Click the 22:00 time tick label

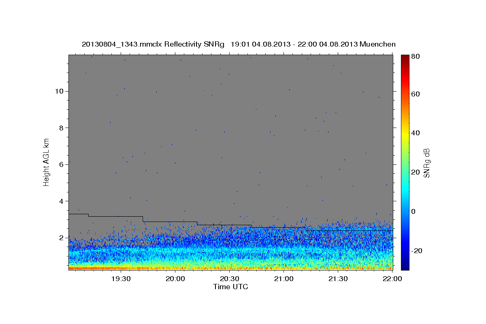(392, 279)
